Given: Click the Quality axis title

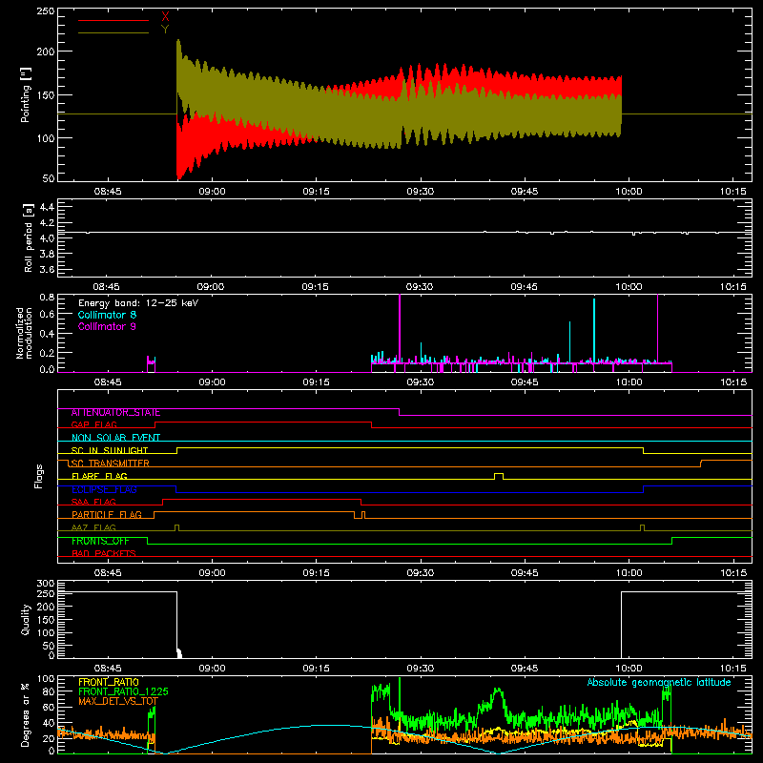Looking at the screenshot, I should 26,620.
